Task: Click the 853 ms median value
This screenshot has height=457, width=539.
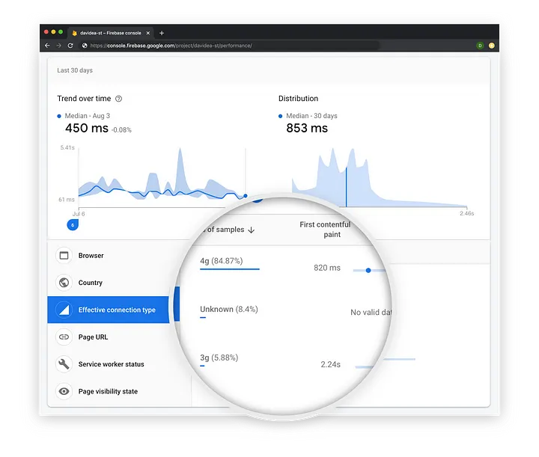Action: click(307, 128)
